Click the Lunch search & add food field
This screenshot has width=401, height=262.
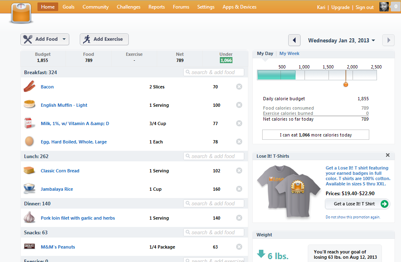214,156
